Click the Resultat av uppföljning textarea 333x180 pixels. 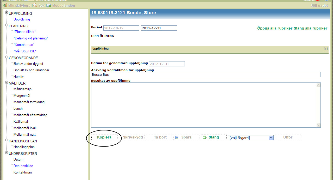pyautogui.click(x=204, y=105)
